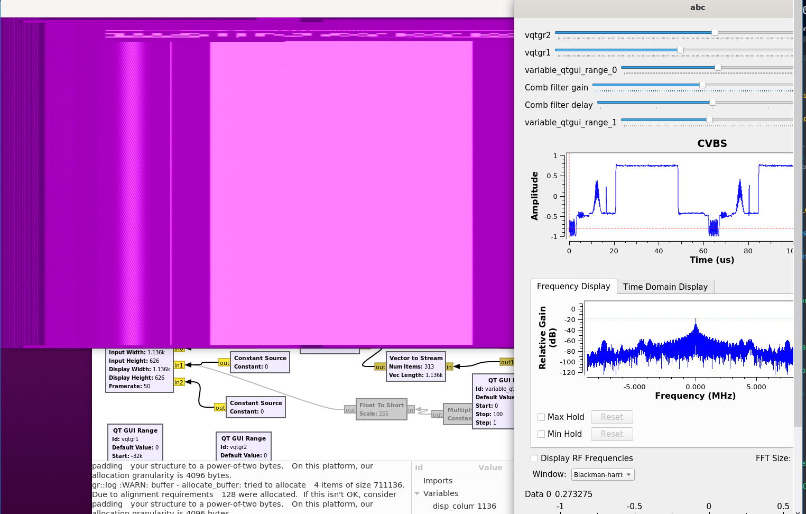
Task: Collapse the Variables tree node
Action: 417,493
